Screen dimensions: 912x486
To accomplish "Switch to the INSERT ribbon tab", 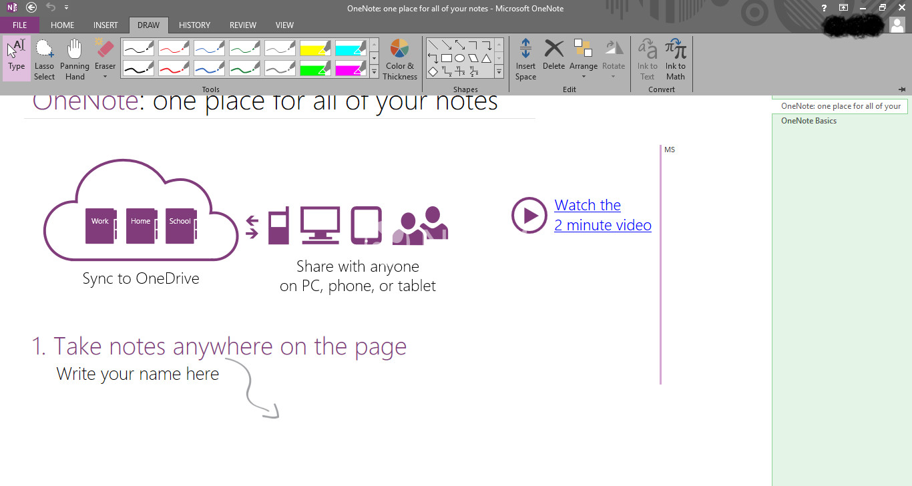I will pos(105,25).
